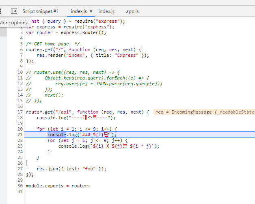The height and width of the screenshot is (204, 255).
Task: Select the inactive index.js tab next to app.js
Action: (106, 11)
